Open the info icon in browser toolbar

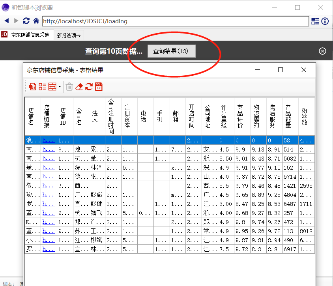pyautogui.click(x=325, y=21)
